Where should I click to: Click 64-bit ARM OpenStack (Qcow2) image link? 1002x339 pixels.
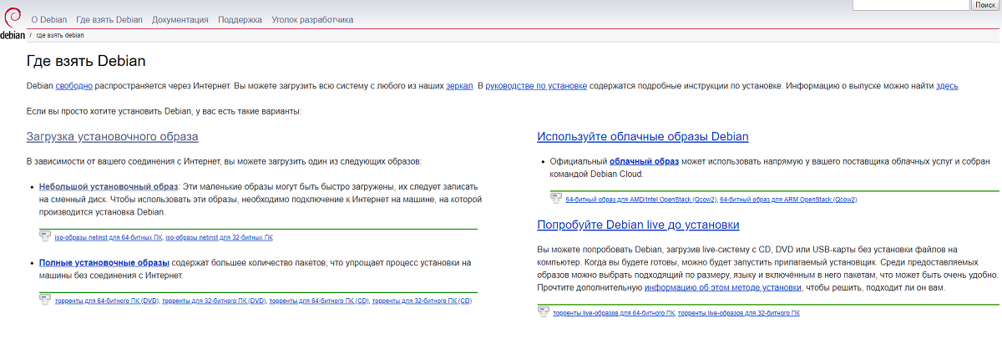point(788,200)
